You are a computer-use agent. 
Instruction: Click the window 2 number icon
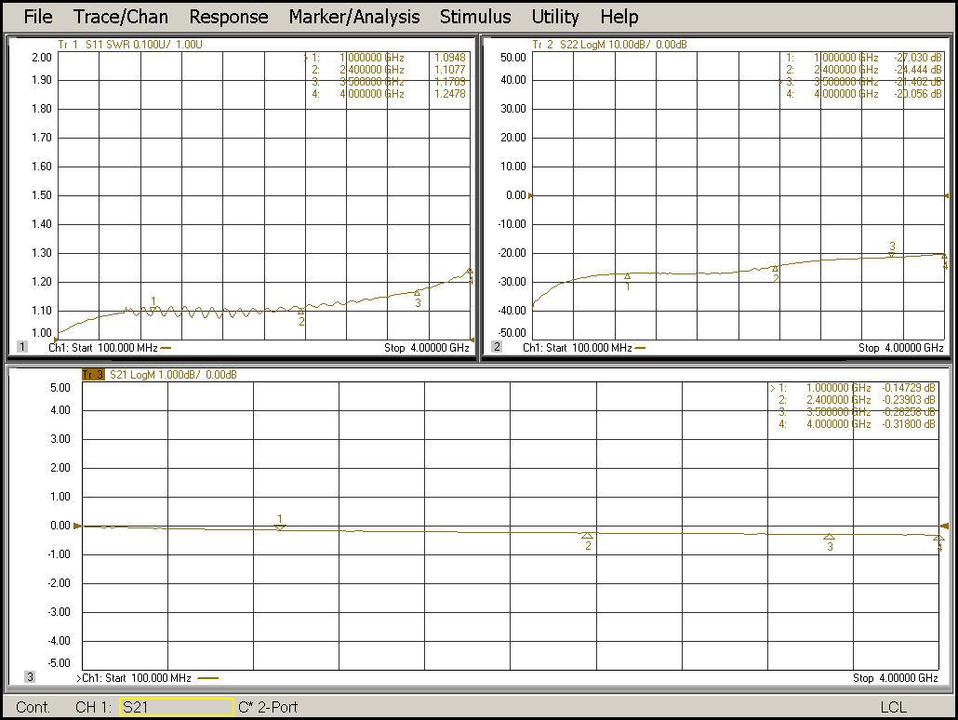(x=497, y=347)
